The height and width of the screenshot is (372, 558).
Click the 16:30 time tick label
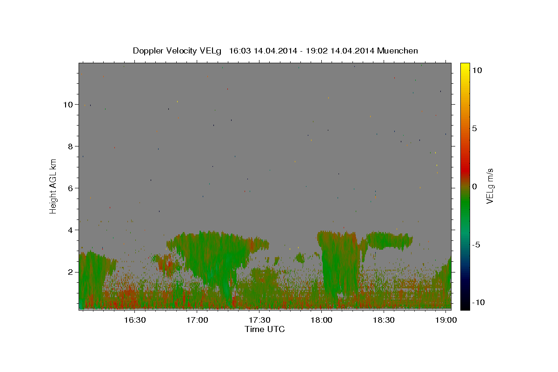coord(134,320)
